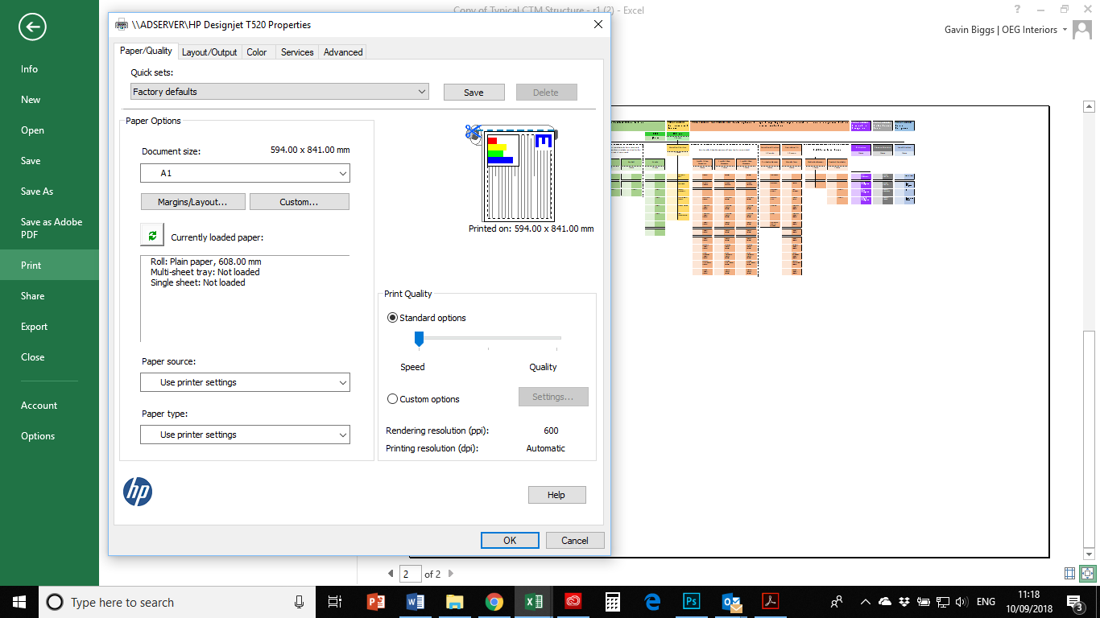This screenshot has width=1100, height=618.
Task: Switch to the Color tab
Action: [257, 52]
